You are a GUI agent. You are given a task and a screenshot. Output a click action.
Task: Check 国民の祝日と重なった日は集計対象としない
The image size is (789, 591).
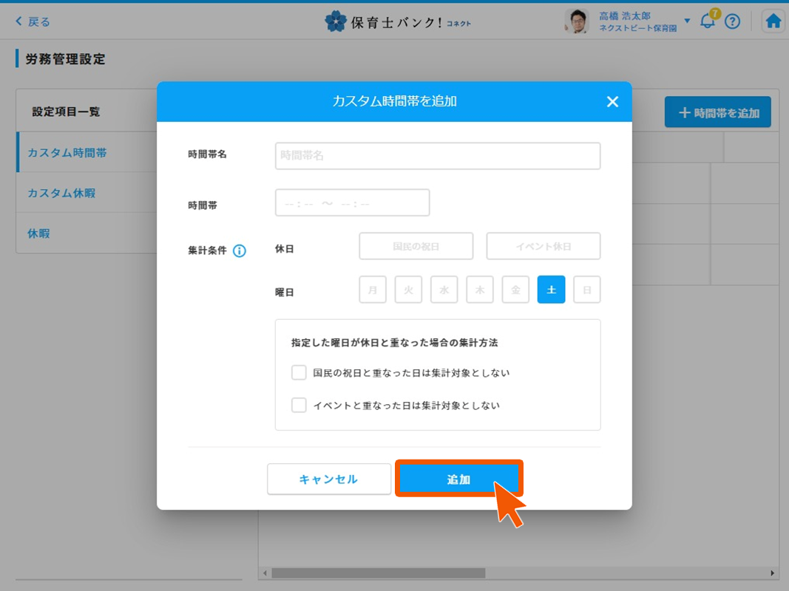(x=299, y=373)
